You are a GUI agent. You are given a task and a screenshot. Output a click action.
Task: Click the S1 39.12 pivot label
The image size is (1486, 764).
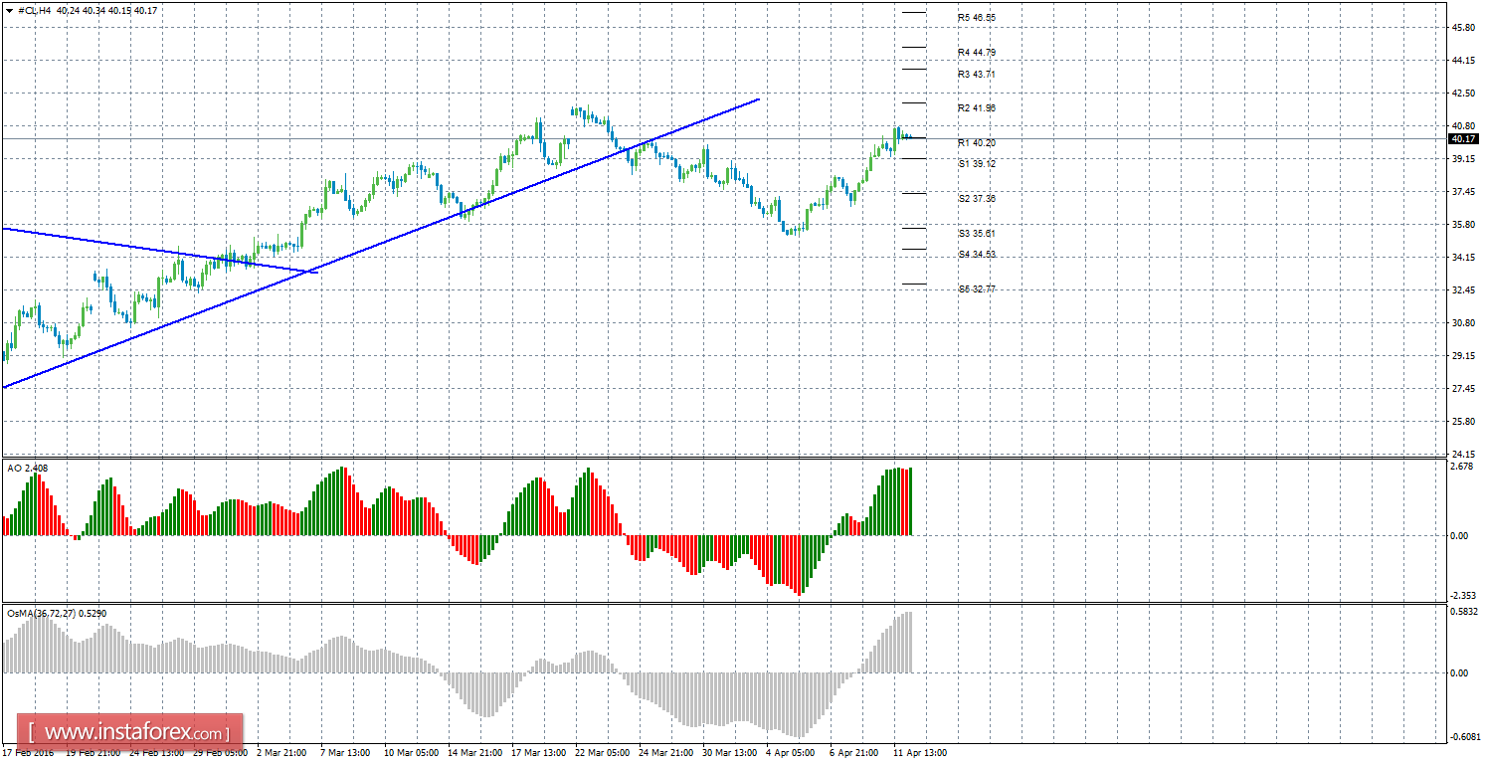[977, 163]
